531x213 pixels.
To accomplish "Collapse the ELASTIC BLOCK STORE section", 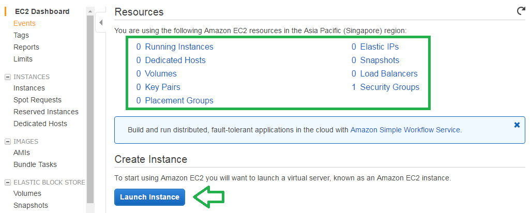I will coord(7,182).
